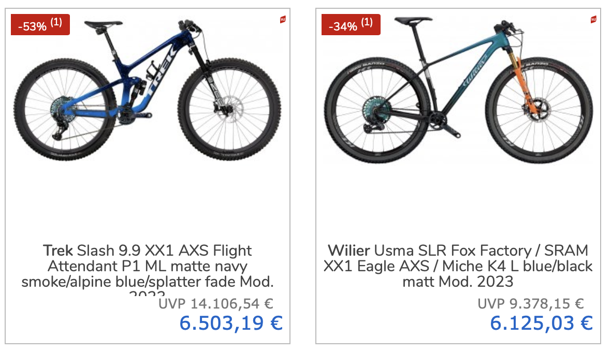
Task: Click the UVP 14.106,54 € list price
Action: tap(215, 304)
